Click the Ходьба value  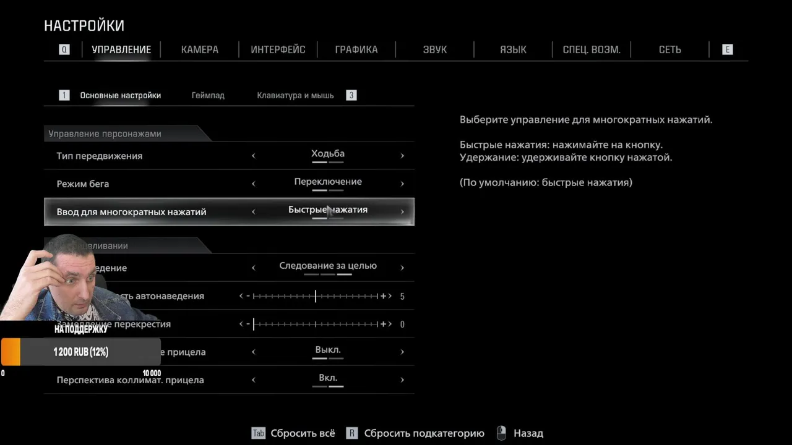coord(328,154)
